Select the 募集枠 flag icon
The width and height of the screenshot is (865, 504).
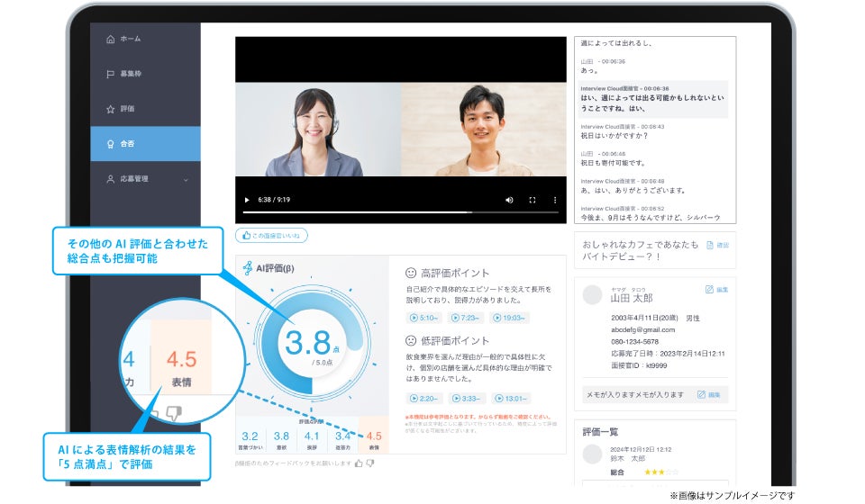click(110, 74)
